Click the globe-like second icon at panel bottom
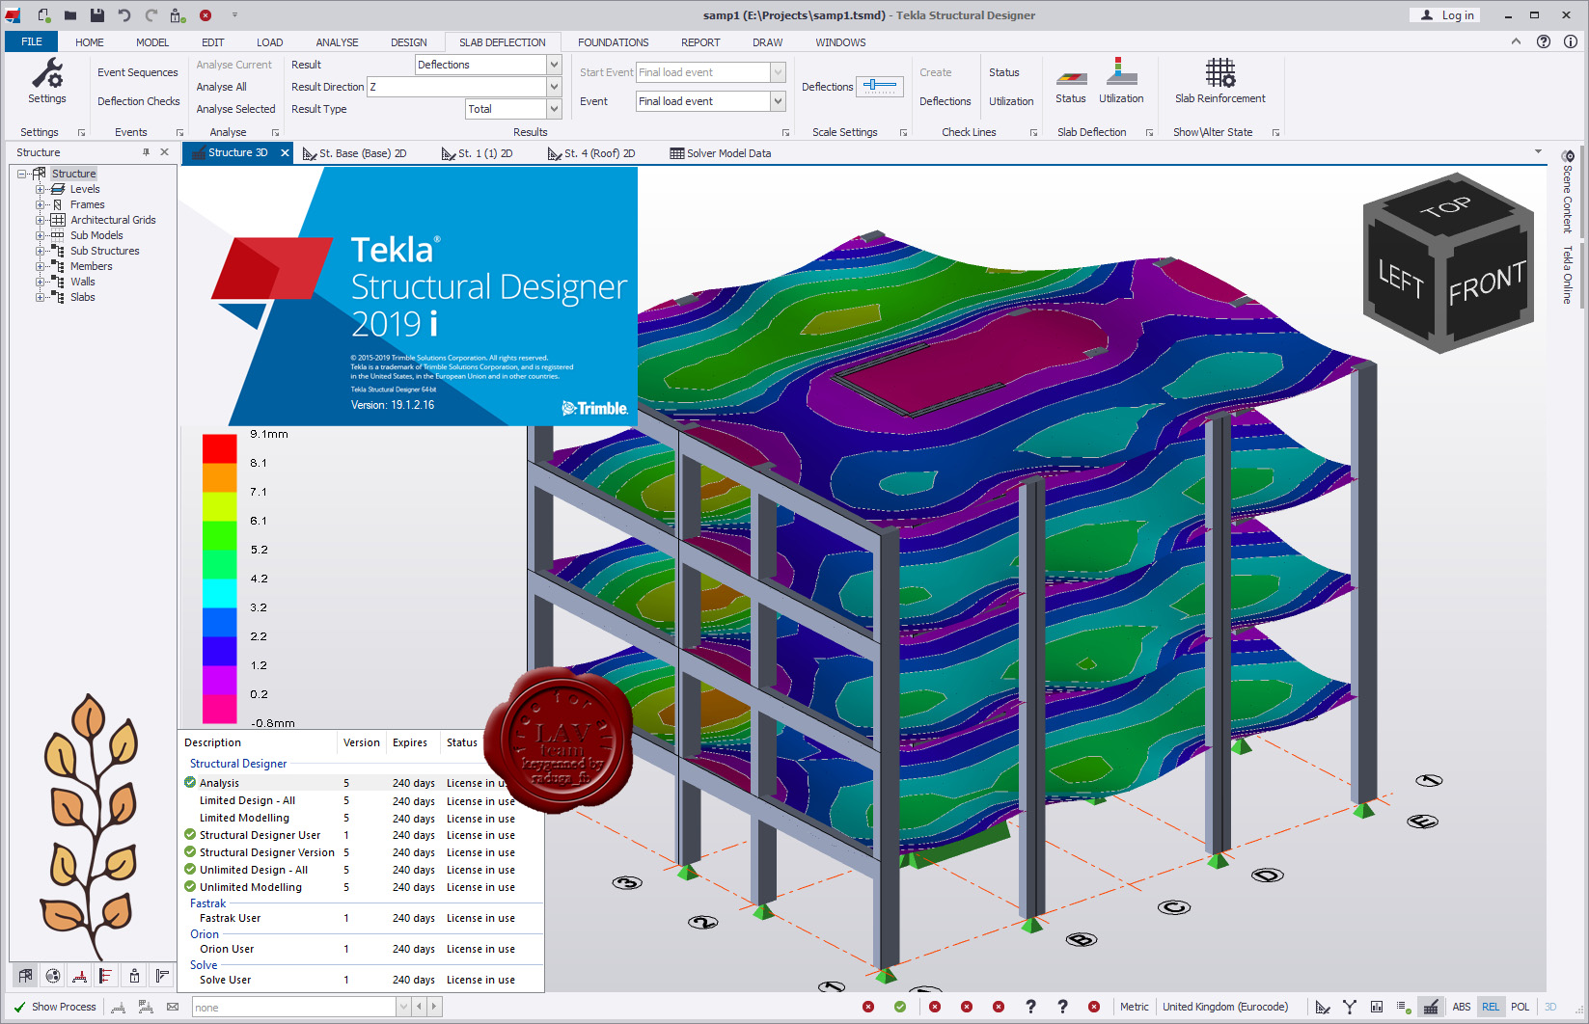The image size is (1589, 1024). point(53,976)
